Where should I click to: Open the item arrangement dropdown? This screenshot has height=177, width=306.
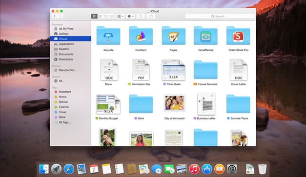[121, 17]
